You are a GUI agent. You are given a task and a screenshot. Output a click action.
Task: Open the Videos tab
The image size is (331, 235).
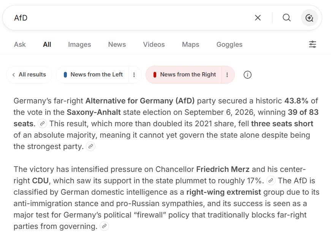tap(154, 44)
